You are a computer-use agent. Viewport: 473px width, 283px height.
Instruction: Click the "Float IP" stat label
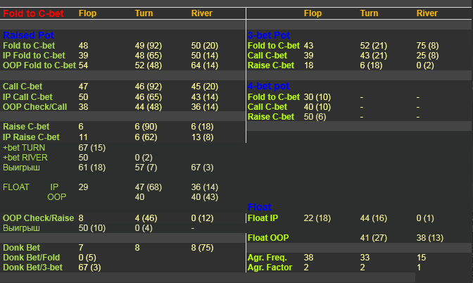tap(263, 218)
